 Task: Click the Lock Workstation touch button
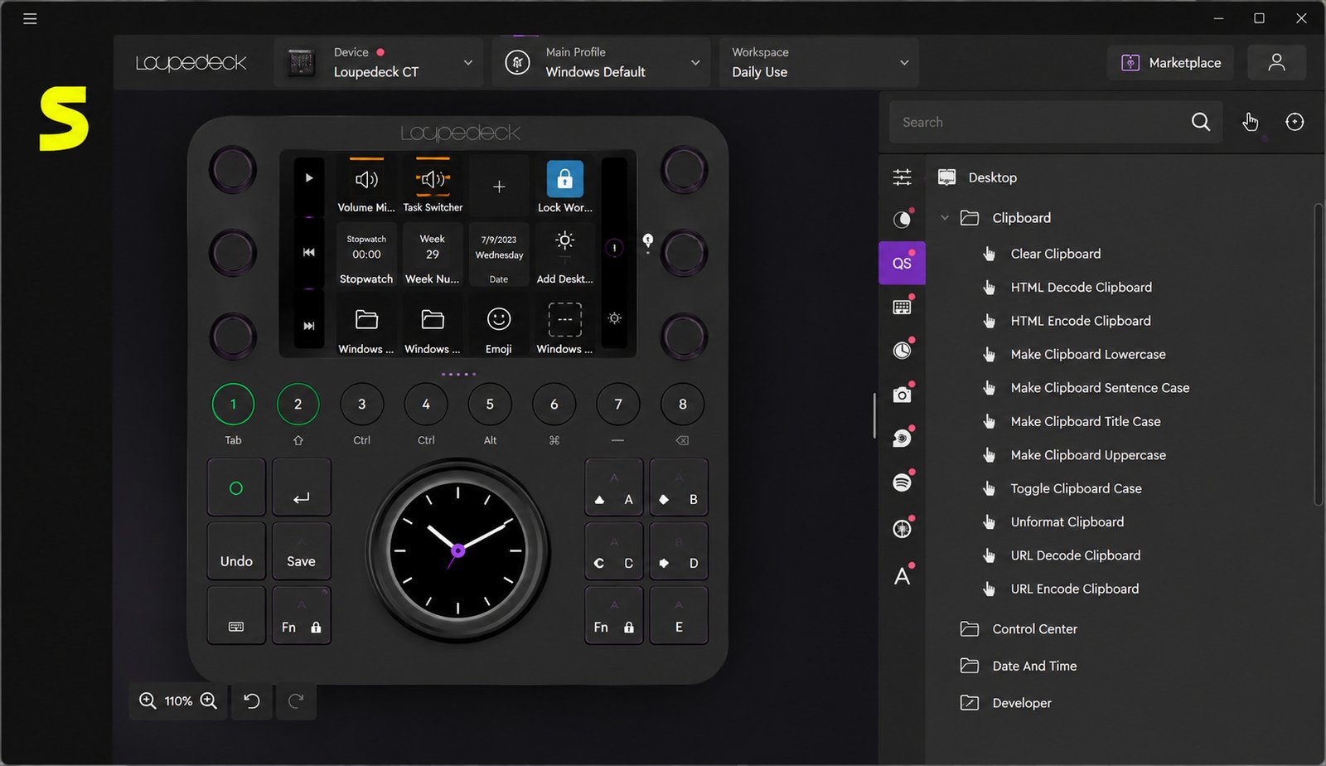click(x=564, y=186)
